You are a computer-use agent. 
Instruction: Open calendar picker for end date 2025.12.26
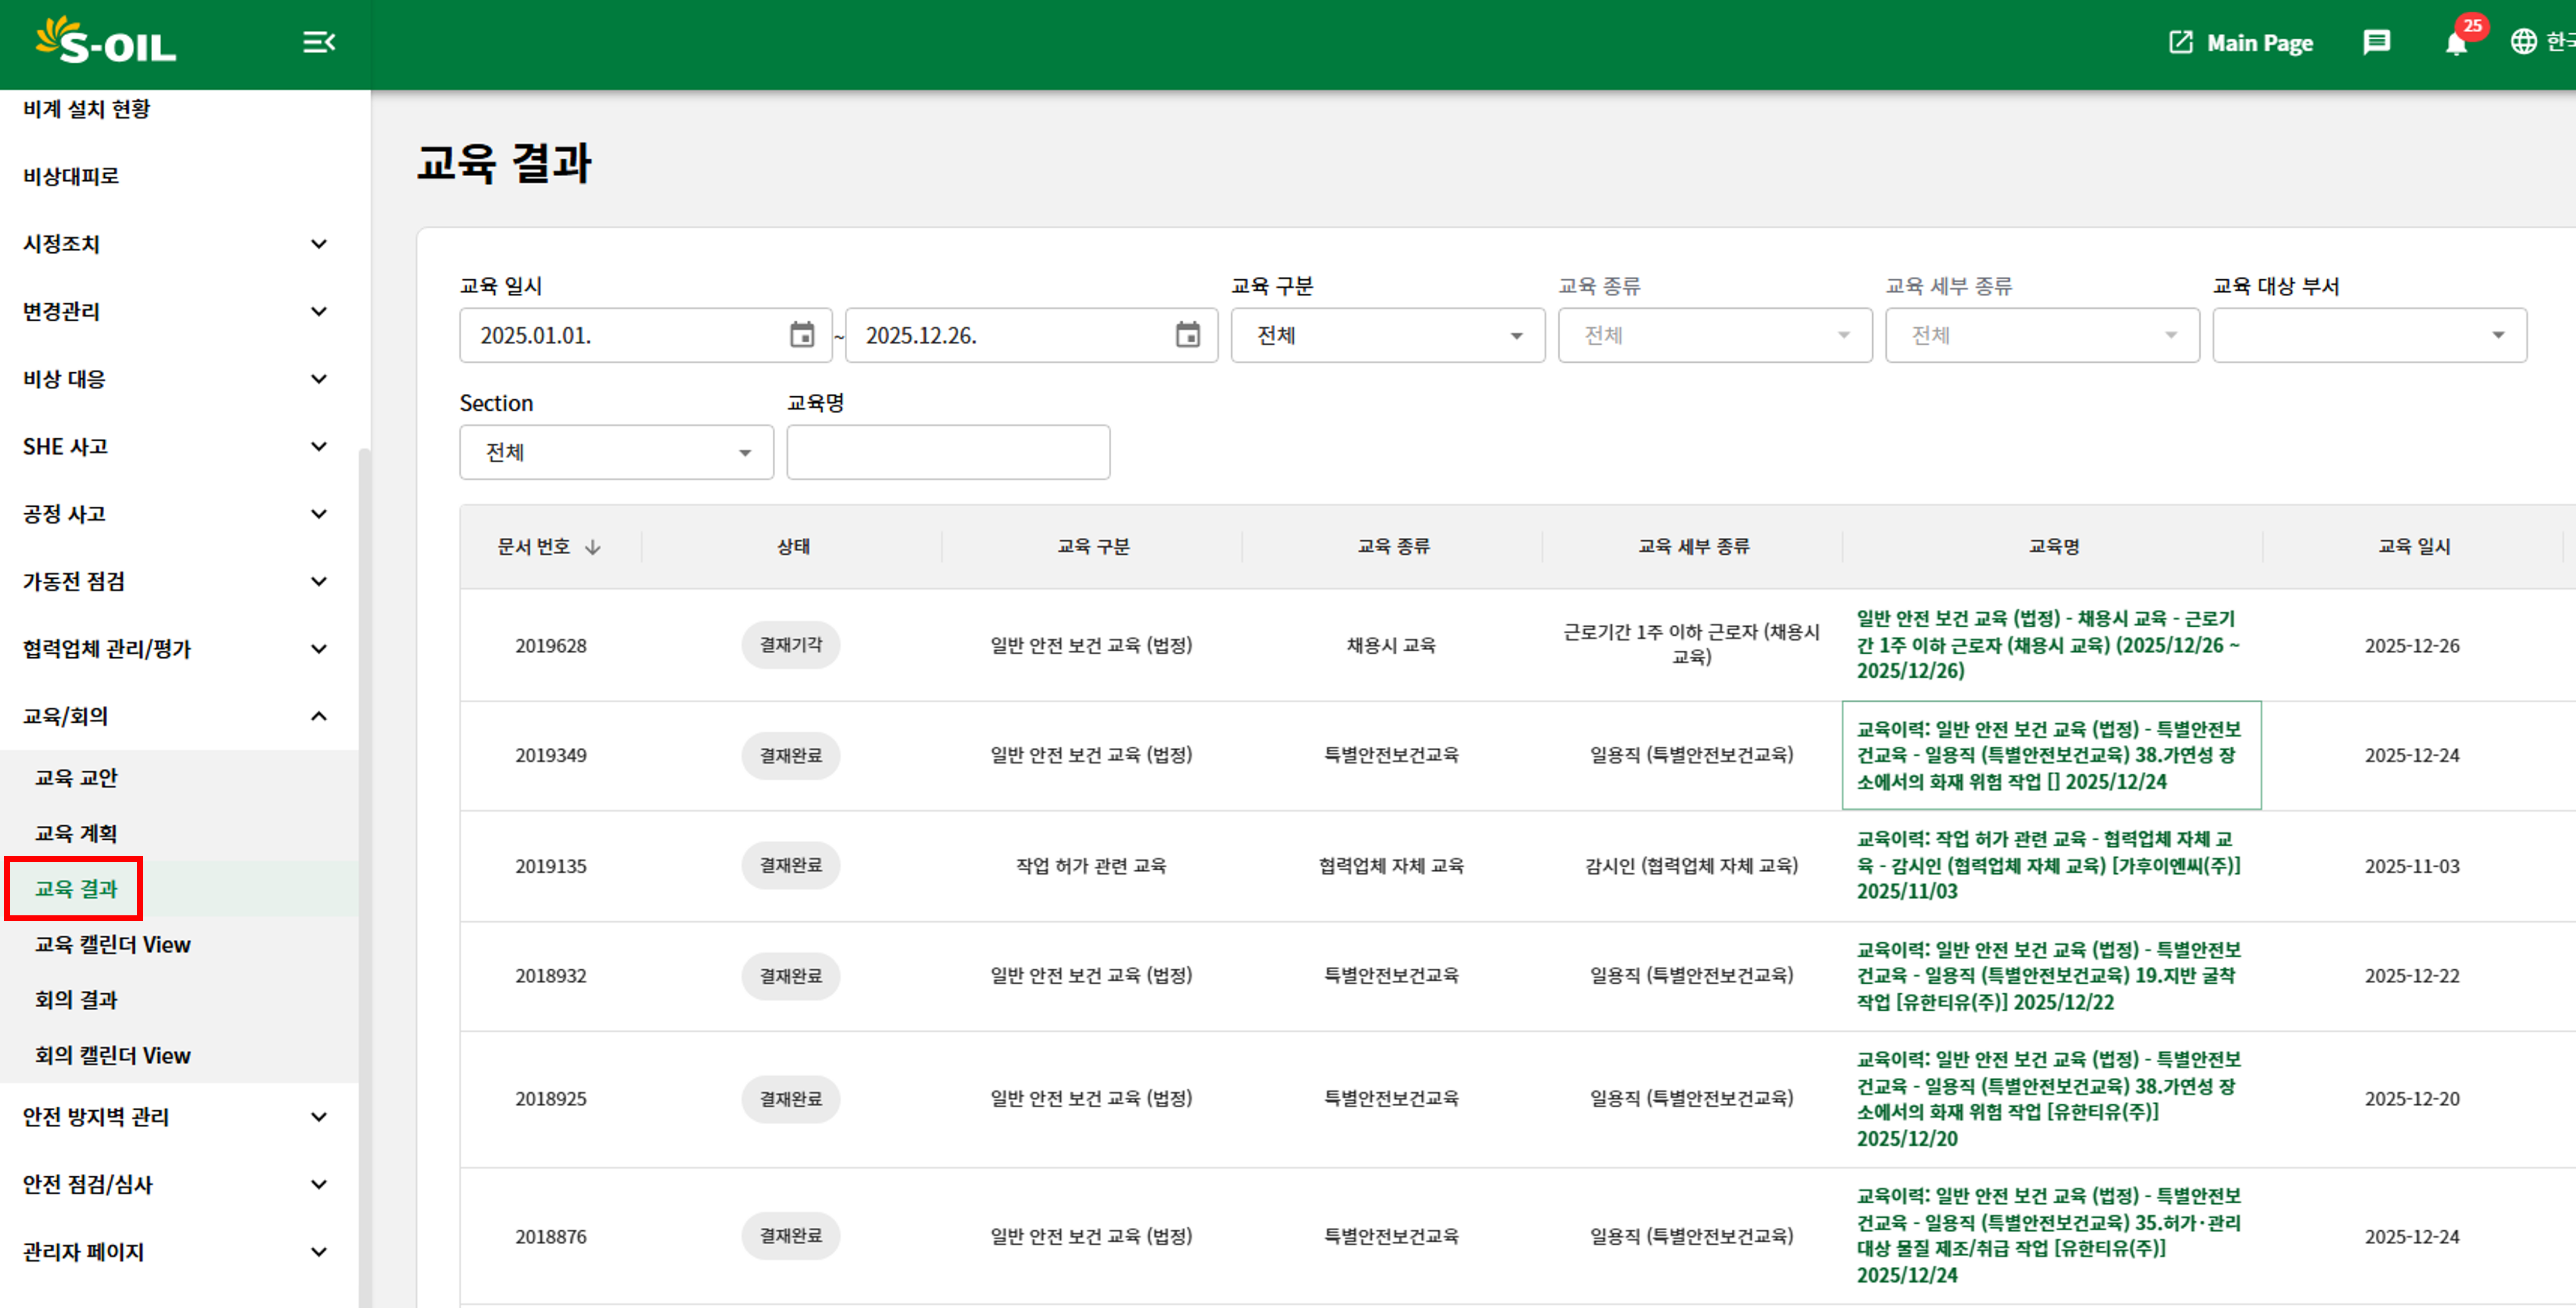click(1187, 335)
